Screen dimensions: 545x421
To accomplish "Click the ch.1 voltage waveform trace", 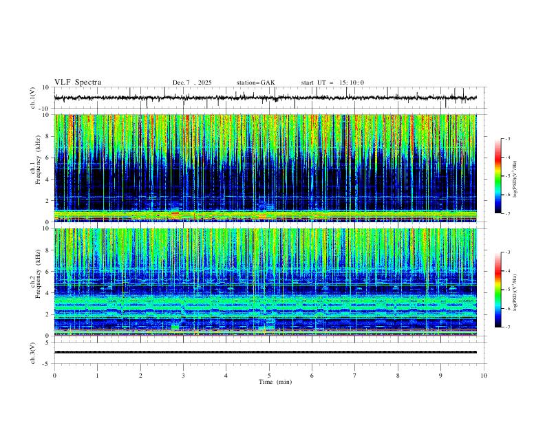I will (x=265, y=98).
